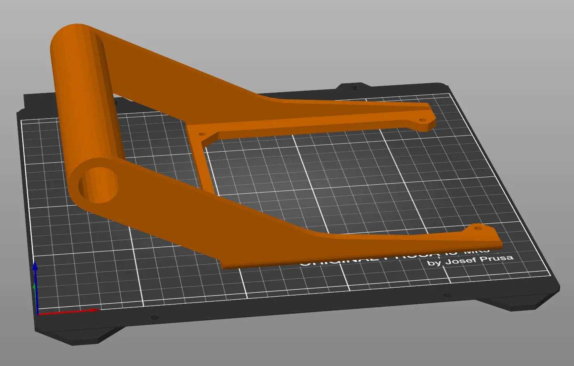Click screw hole on bed's front-right edge
574x366 pixels.
click(446, 296)
